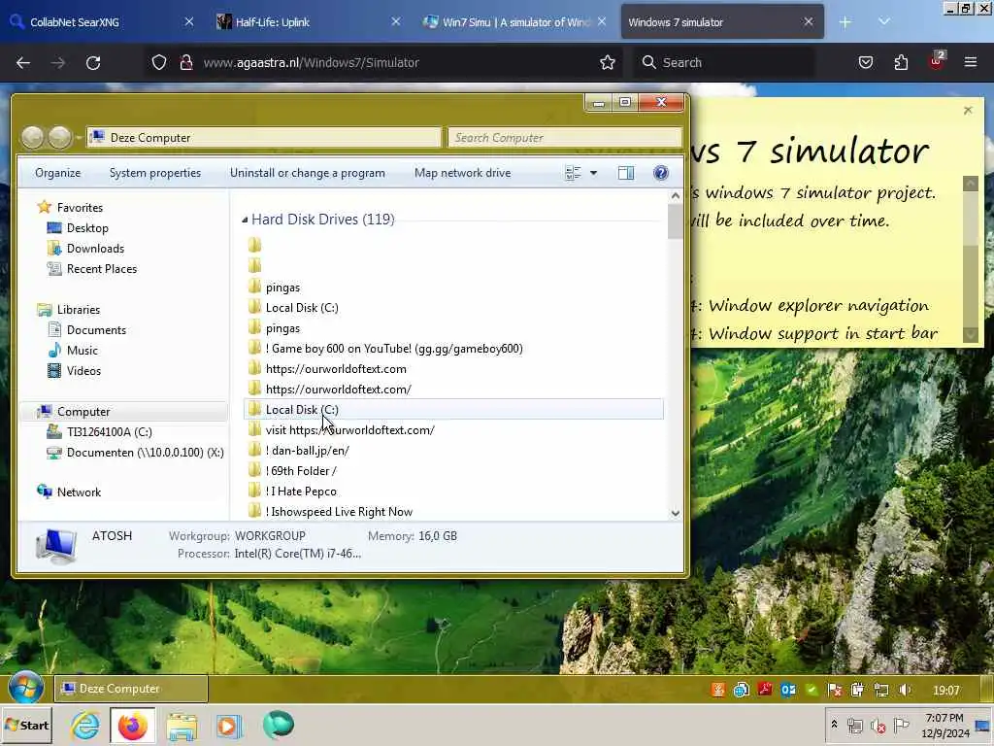Viewport: 994px width, 746px height.
Task: Bookmark this page with the star icon
Action: [608, 62]
